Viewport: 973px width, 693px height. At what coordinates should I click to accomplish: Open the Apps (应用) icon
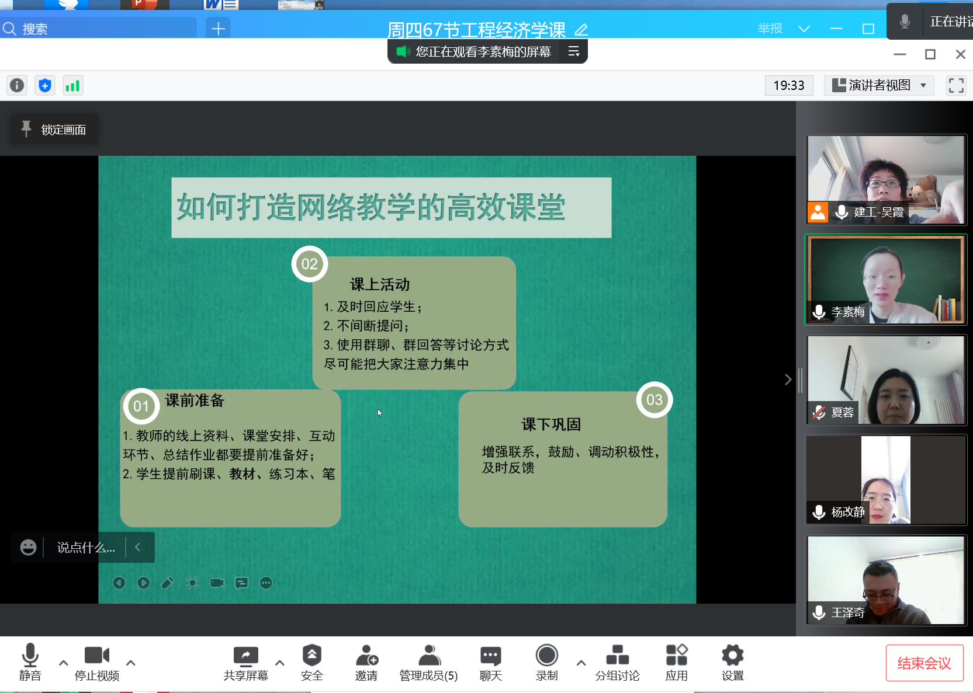[676, 656]
